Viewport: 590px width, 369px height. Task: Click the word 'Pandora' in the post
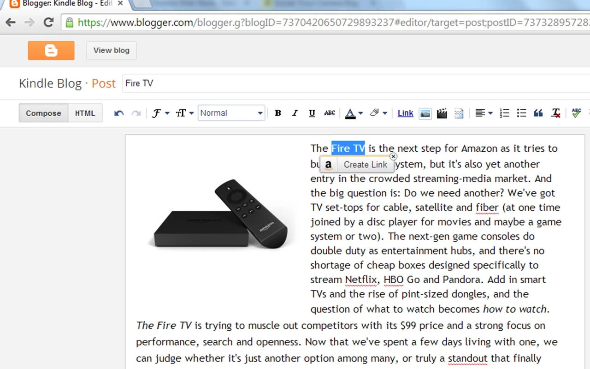pos(462,280)
